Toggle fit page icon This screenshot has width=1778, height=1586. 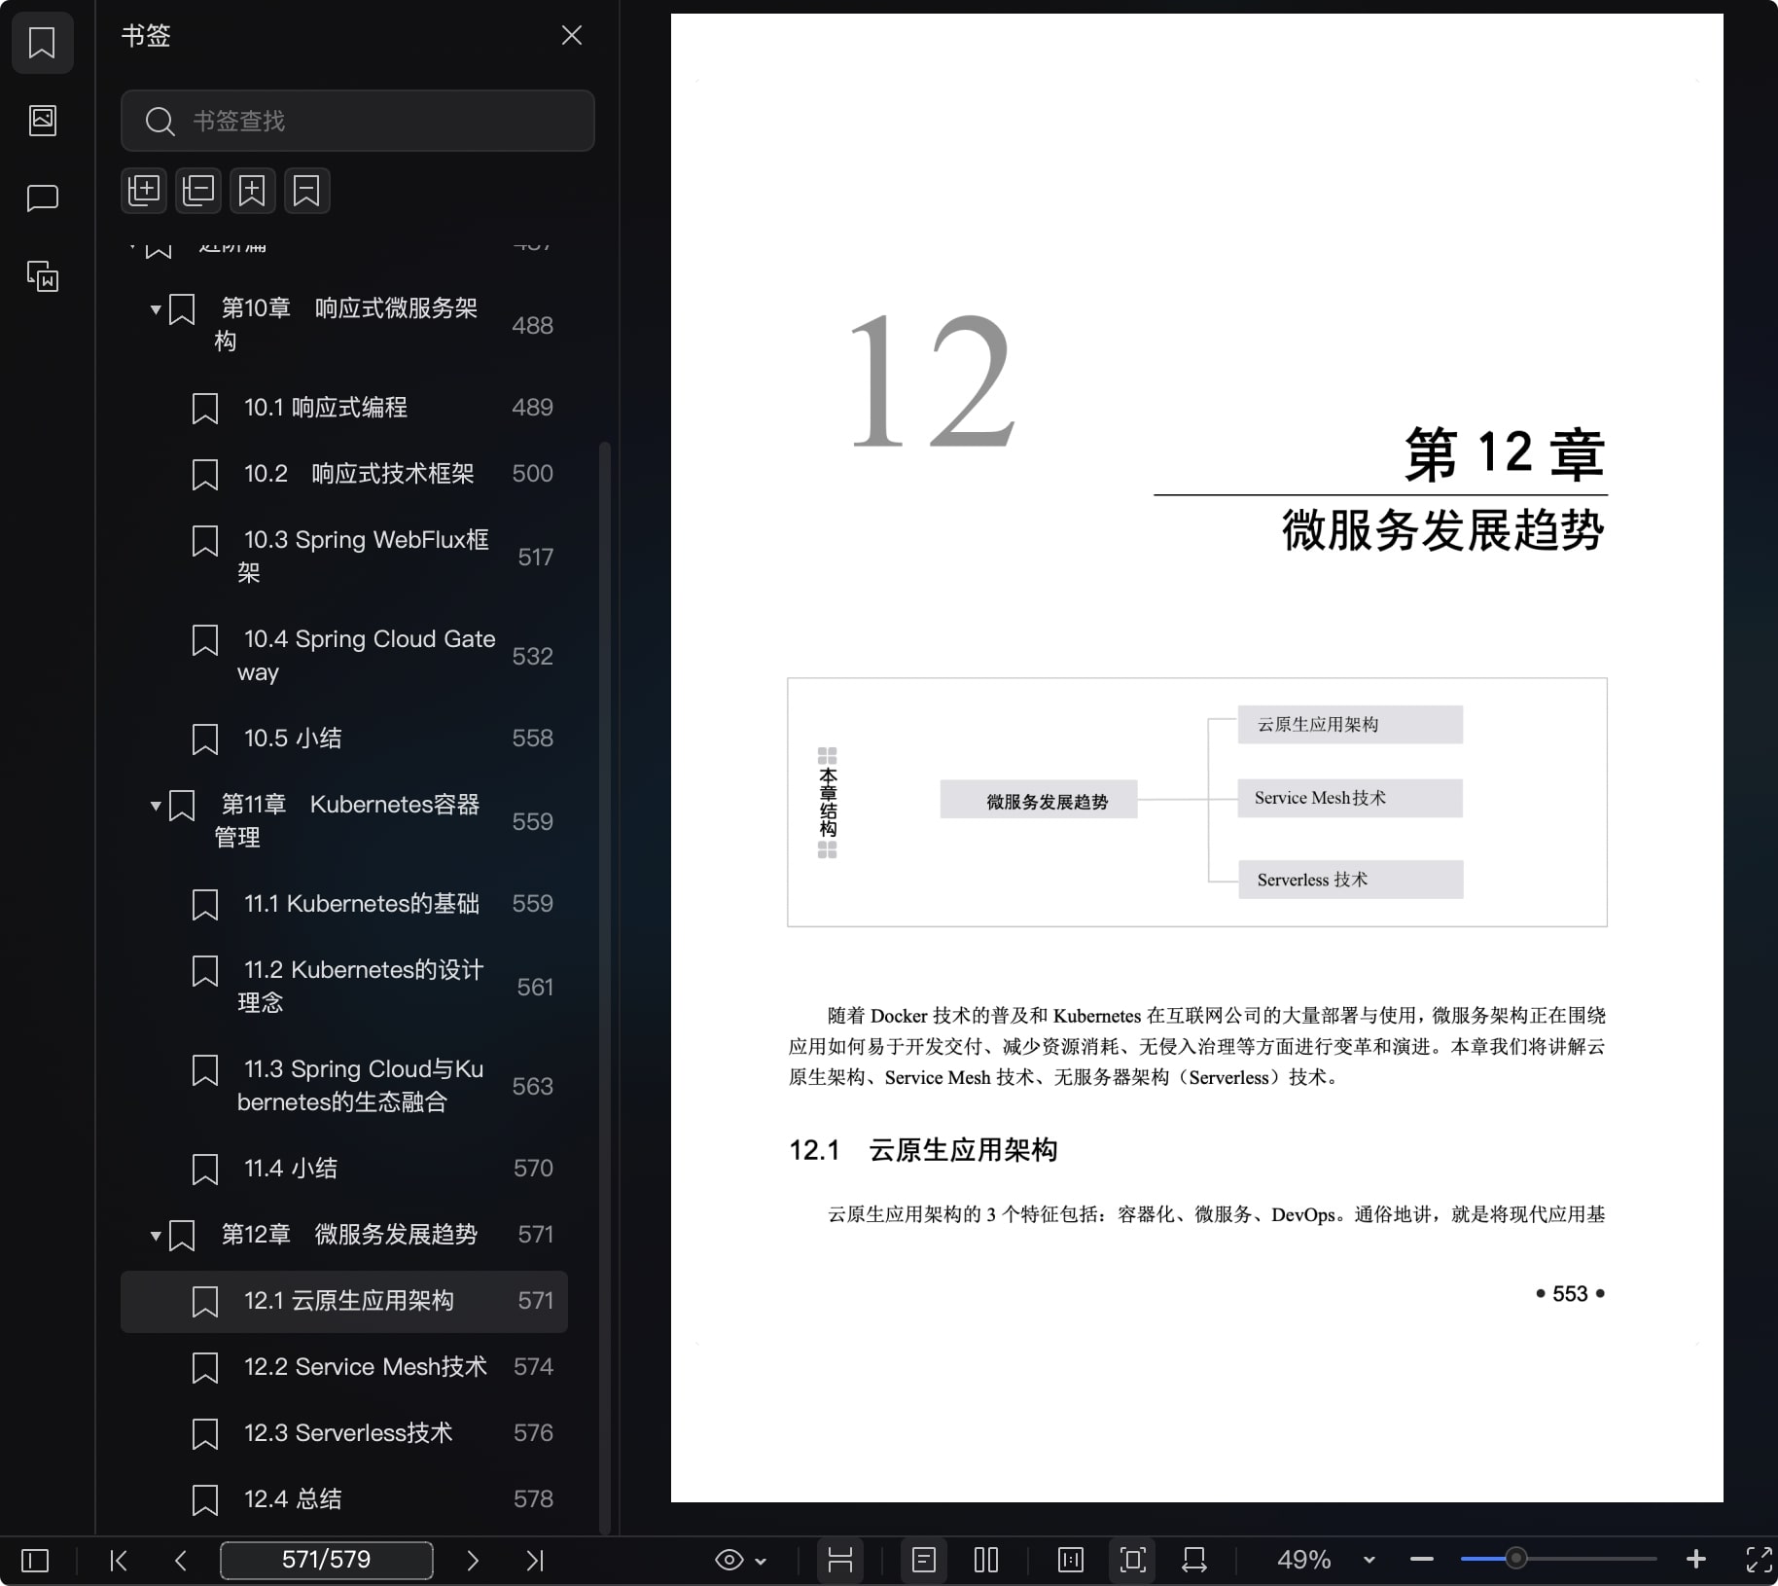pos(1132,1560)
